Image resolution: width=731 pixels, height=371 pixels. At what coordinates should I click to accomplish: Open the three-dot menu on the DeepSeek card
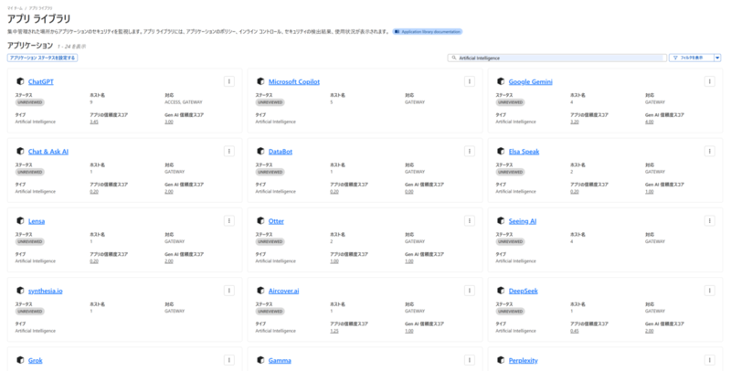pyautogui.click(x=710, y=291)
